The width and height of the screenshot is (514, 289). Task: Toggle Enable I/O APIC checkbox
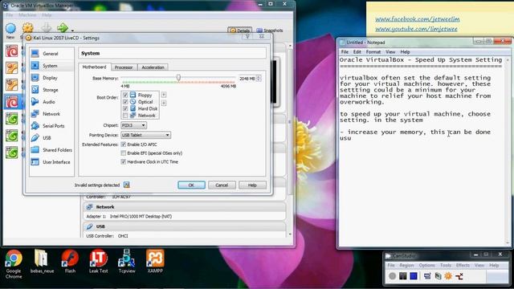(x=124, y=144)
